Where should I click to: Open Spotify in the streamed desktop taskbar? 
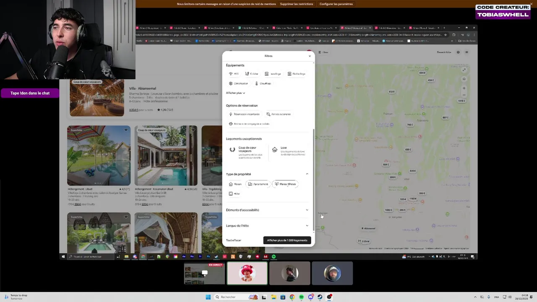[x=274, y=257]
